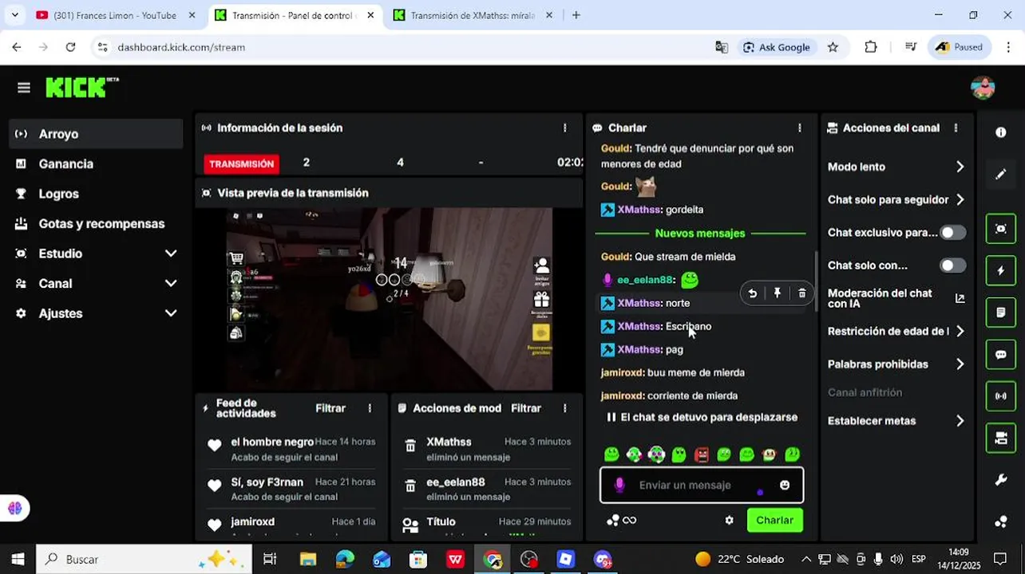Screen dimensions: 1025x574
Task: Toggle Chat solo con... switch
Action: coord(952,265)
